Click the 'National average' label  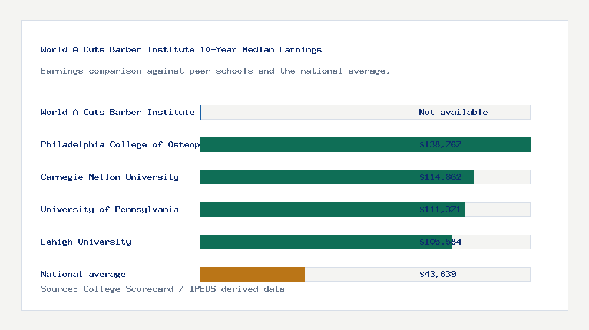tap(83, 275)
